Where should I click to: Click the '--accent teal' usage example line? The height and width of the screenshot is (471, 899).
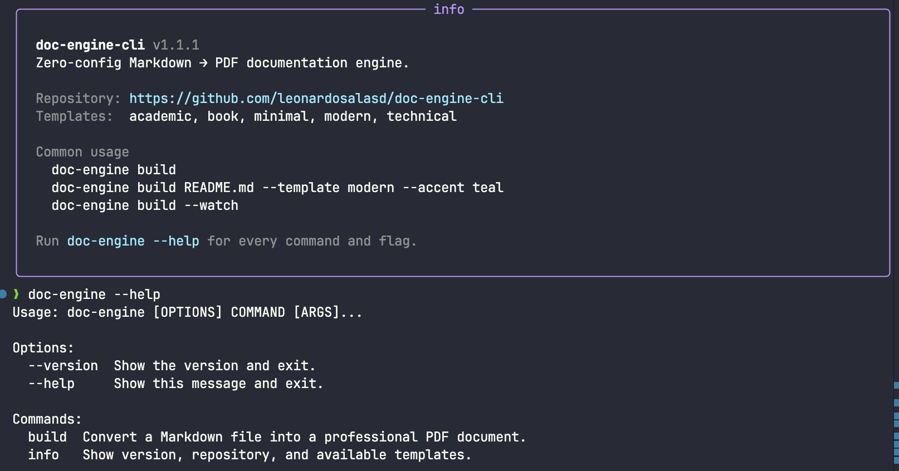tap(277, 188)
